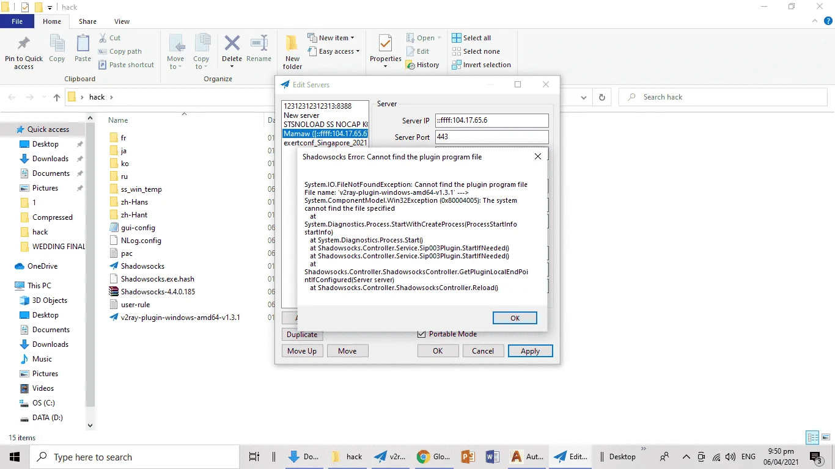Click Duplicate server button
This screenshot has width=835, height=469.
(302, 334)
